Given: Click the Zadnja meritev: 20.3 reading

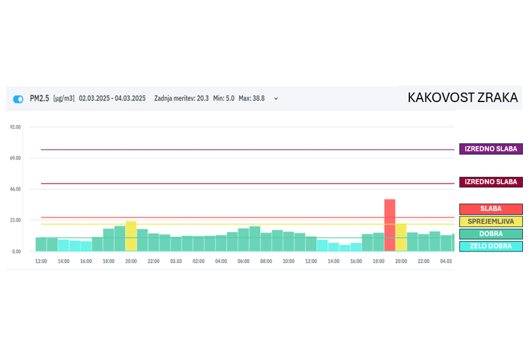Looking at the screenshot, I should (181, 99).
